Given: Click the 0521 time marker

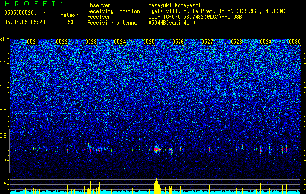Looking at the screenshot, I should tap(33, 42).
